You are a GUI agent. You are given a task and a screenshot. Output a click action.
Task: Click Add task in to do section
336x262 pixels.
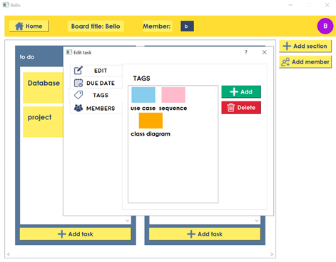coord(76,234)
